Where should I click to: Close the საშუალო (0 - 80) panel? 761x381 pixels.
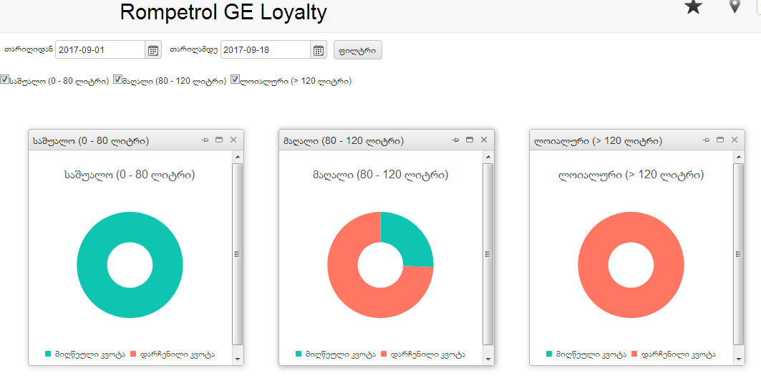(x=233, y=140)
